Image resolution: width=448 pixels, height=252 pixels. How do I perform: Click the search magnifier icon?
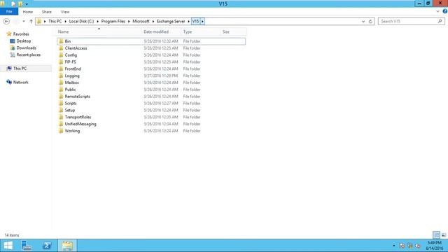pos(440,22)
